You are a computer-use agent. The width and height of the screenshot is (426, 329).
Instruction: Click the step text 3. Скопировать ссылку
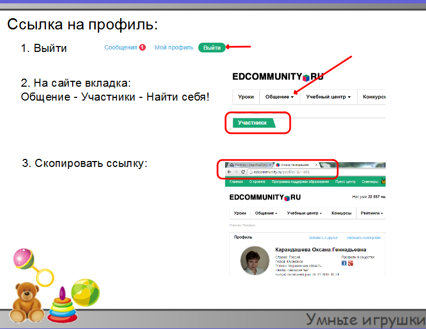pos(84,163)
